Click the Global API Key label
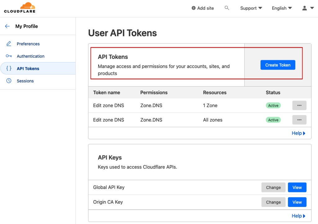This screenshot has width=318, height=224. pos(109,187)
